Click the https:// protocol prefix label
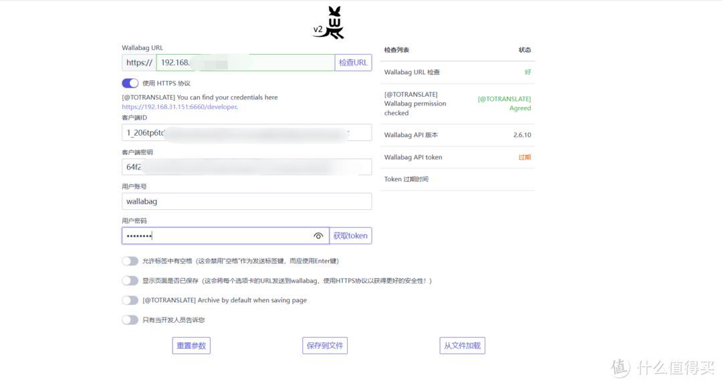 pos(139,63)
